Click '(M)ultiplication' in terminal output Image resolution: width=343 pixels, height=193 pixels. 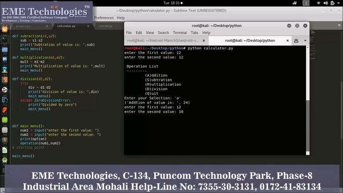point(163,85)
